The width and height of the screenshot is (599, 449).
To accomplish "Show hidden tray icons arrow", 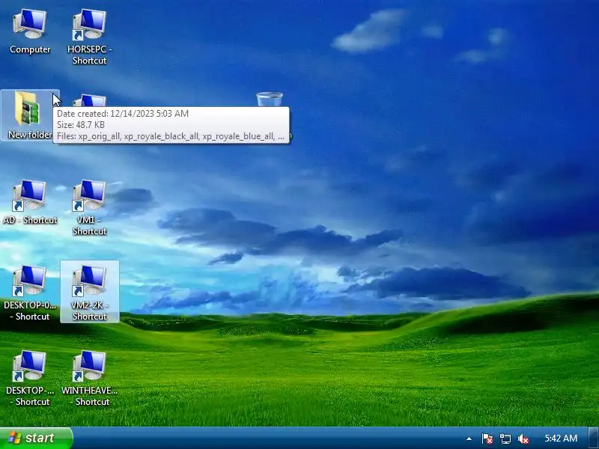I will click(469, 439).
